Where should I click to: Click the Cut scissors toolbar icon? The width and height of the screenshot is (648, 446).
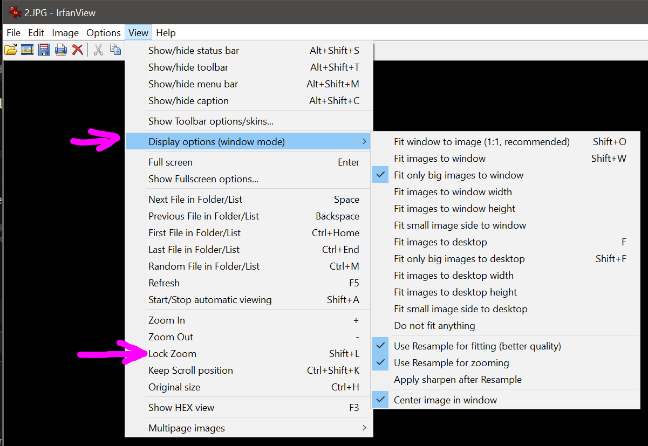tap(98, 50)
